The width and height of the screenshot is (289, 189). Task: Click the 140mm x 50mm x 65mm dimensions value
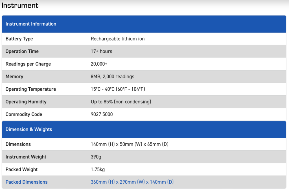pyautogui.click(x=129, y=144)
